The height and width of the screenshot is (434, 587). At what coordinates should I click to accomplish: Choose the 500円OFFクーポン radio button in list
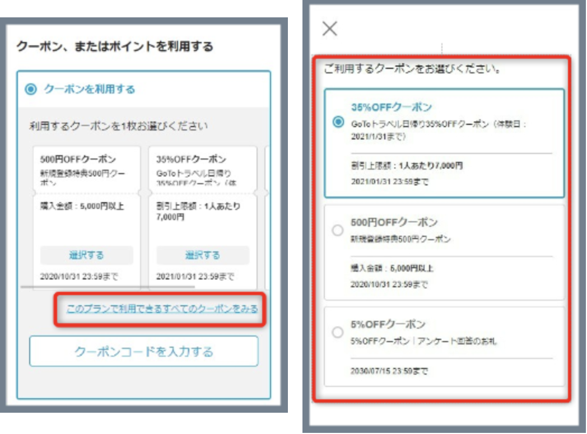(337, 230)
